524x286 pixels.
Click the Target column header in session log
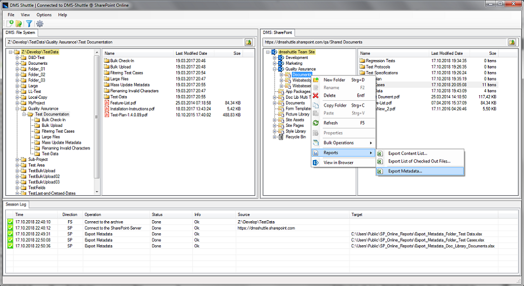pyautogui.click(x=424, y=214)
